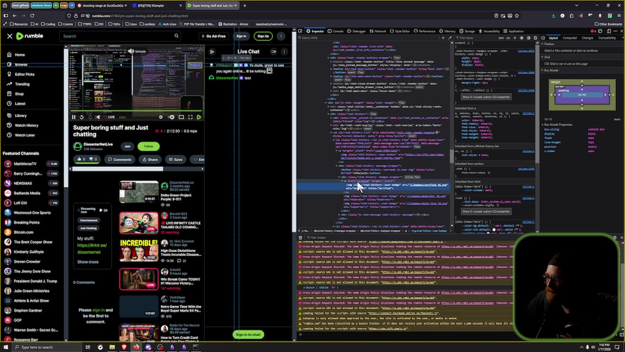Open video player settings gear
Viewport: 625px width, 352px height.
[161, 117]
